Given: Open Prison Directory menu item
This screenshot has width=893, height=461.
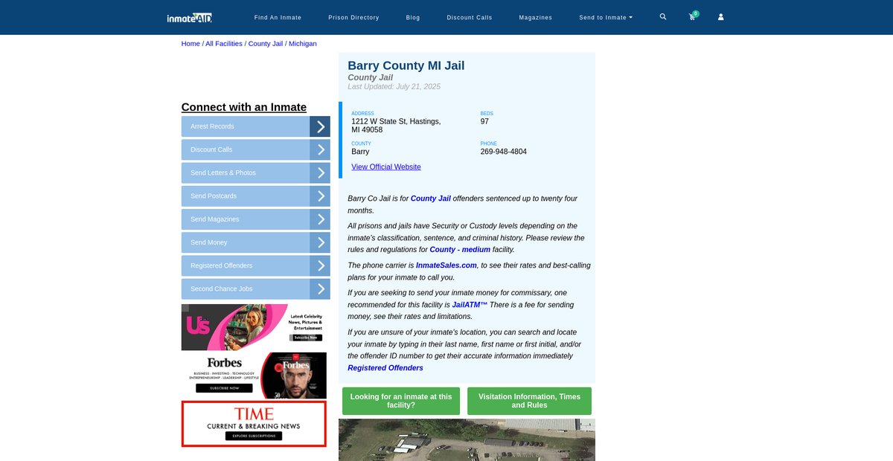Looking at the screenshot, I should pyautogui.click(x=353, y=17).
